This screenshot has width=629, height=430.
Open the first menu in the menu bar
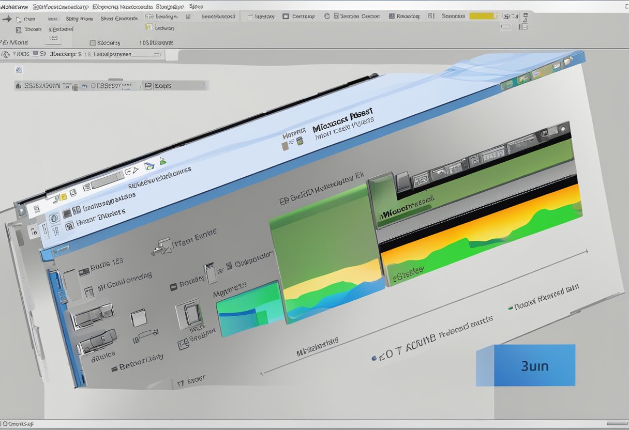14,7
